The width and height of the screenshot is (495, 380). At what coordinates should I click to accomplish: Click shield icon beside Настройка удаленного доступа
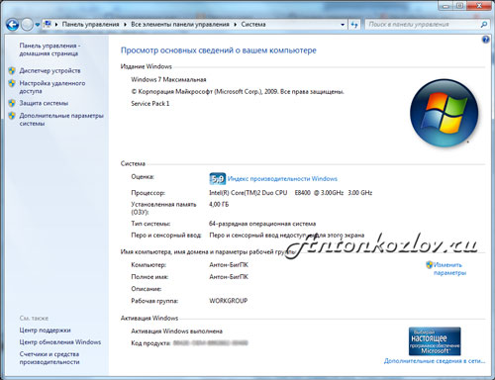pyautogui.click(x=12, y=83)
